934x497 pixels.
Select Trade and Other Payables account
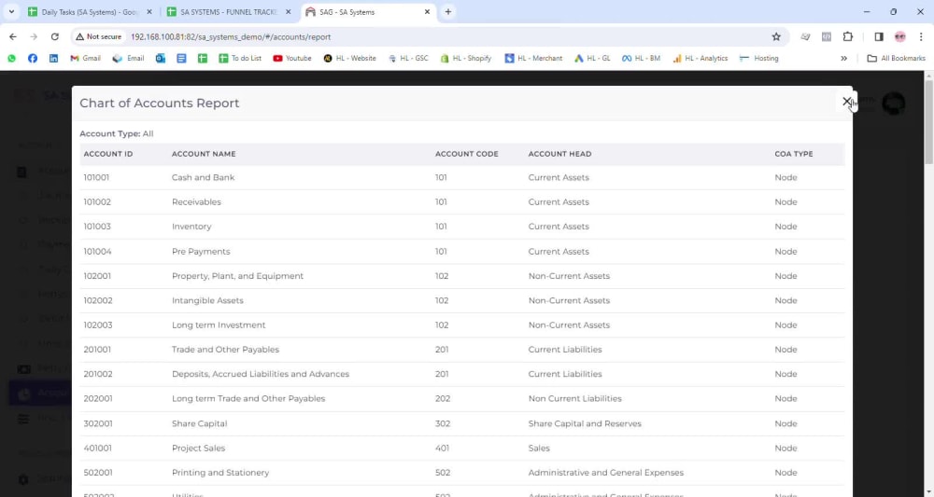coord(225,350)
